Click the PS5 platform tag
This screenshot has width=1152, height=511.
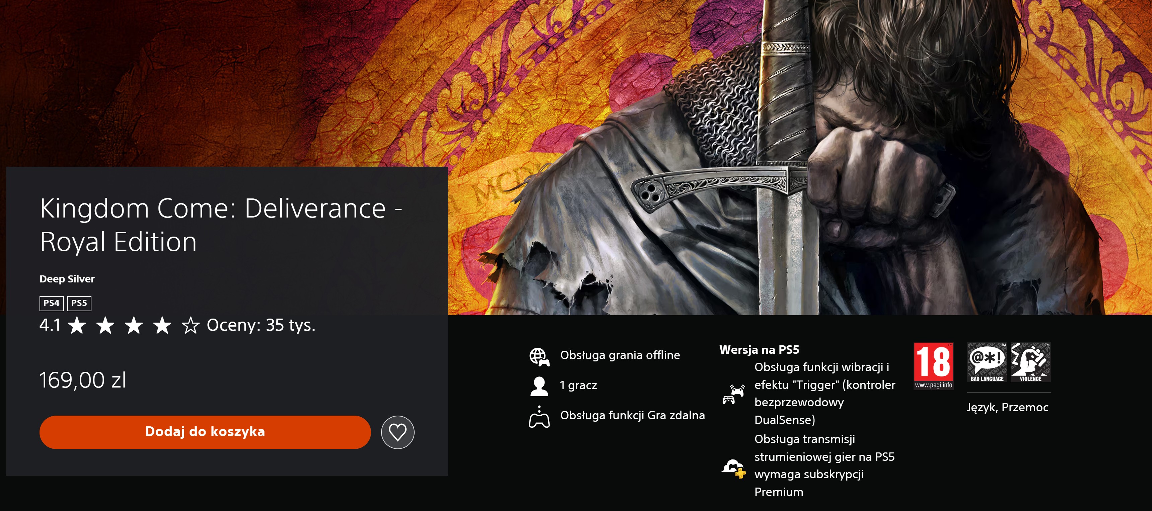[x=79, y=303]
